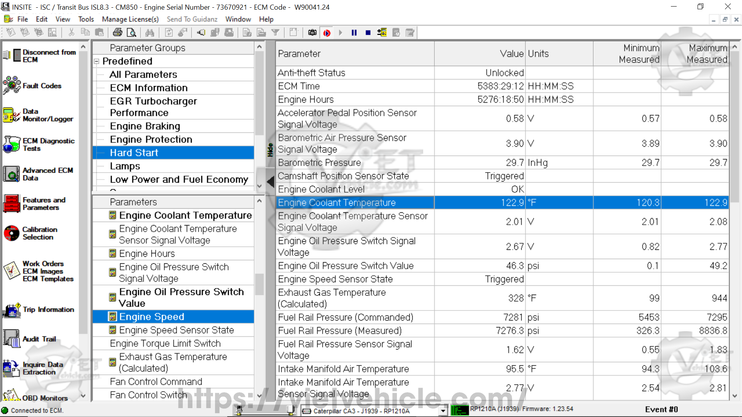Open the Tools menu
Image resolution: width=742 pixels, height=417 pixels.
pos(86,19)
